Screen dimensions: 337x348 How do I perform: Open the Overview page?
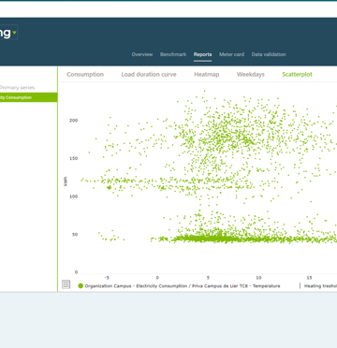pyautogui.click(x=142, y=54)
